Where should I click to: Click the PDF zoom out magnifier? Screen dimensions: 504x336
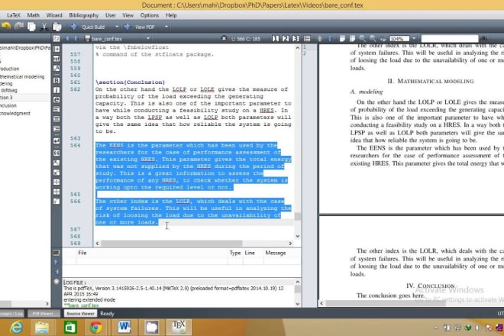[x=373, y=39]
